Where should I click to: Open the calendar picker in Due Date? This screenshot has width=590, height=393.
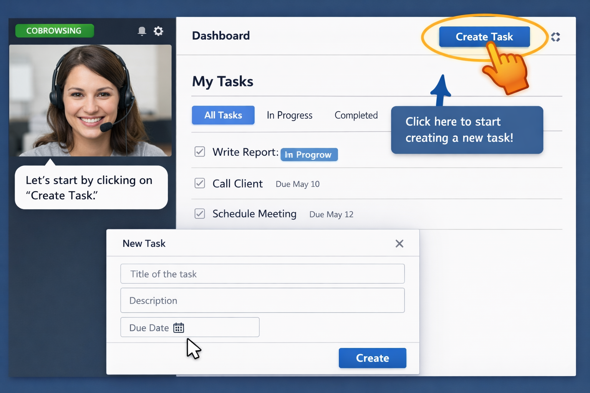pos(179,328)
